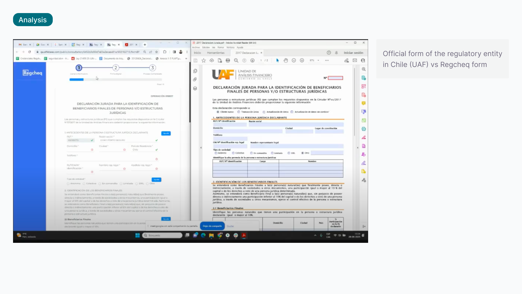Upload PDF to cloud icon in Acrobat
The width and height of the screenshot is (522, 294).
212,60
